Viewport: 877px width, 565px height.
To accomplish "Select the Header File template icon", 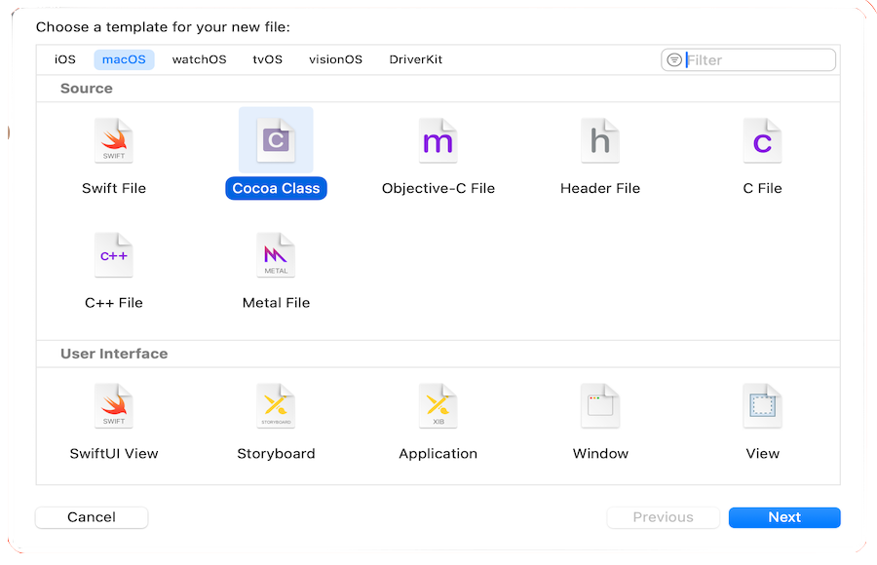I will (600, 141).
